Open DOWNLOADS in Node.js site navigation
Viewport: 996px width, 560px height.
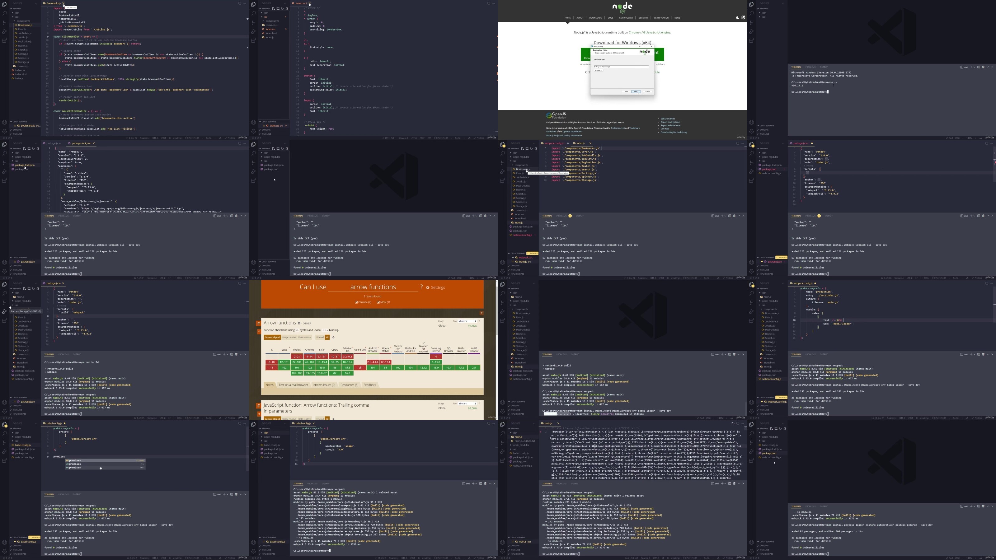(x=595, y=18)
